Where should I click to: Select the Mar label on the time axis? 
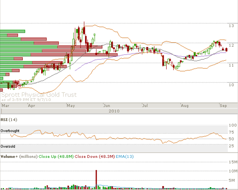pos(5,105)
